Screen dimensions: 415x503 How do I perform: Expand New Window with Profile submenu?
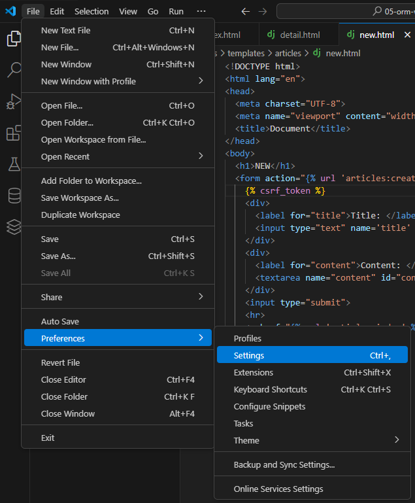tap(201, 81)
